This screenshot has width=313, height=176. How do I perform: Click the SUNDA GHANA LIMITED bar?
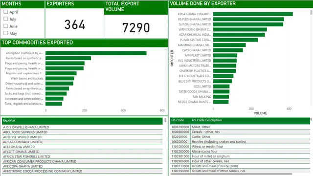tap(248, 24)
